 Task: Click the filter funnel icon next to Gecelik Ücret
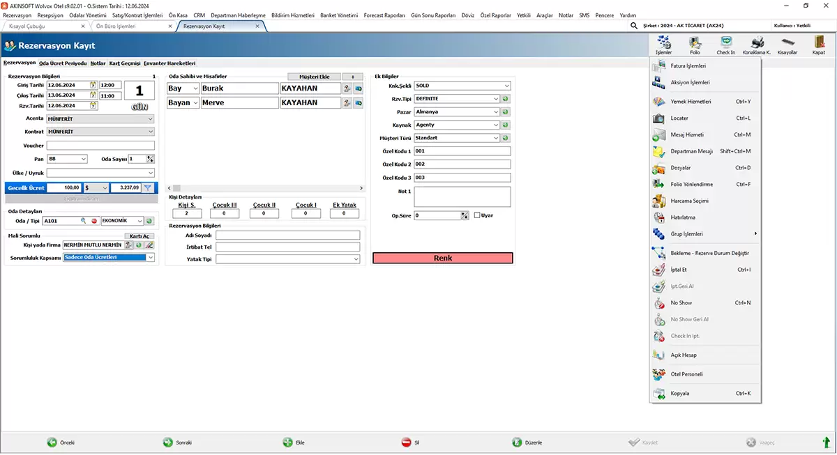pyautogui.click(x=147, y=188)
